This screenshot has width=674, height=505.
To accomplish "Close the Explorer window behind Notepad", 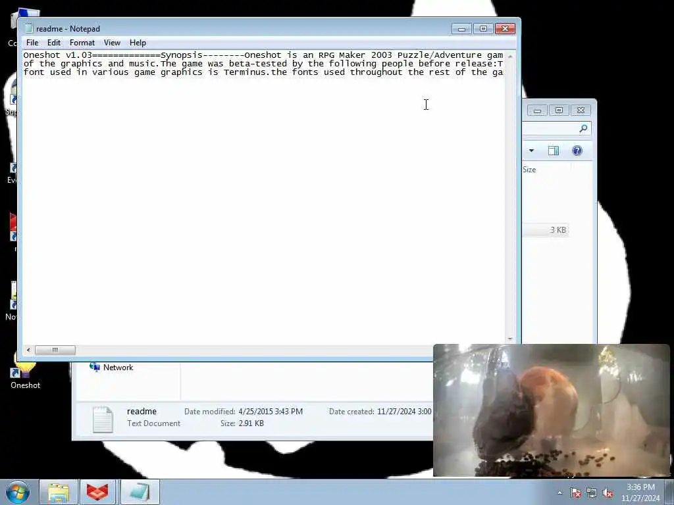I will click(x=581, y=110).
